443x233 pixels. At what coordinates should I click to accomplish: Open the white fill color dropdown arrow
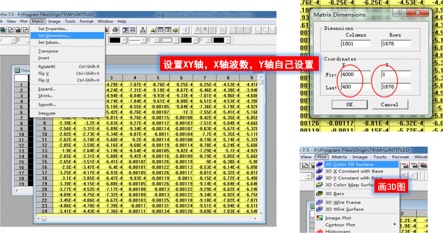[176, 40]
